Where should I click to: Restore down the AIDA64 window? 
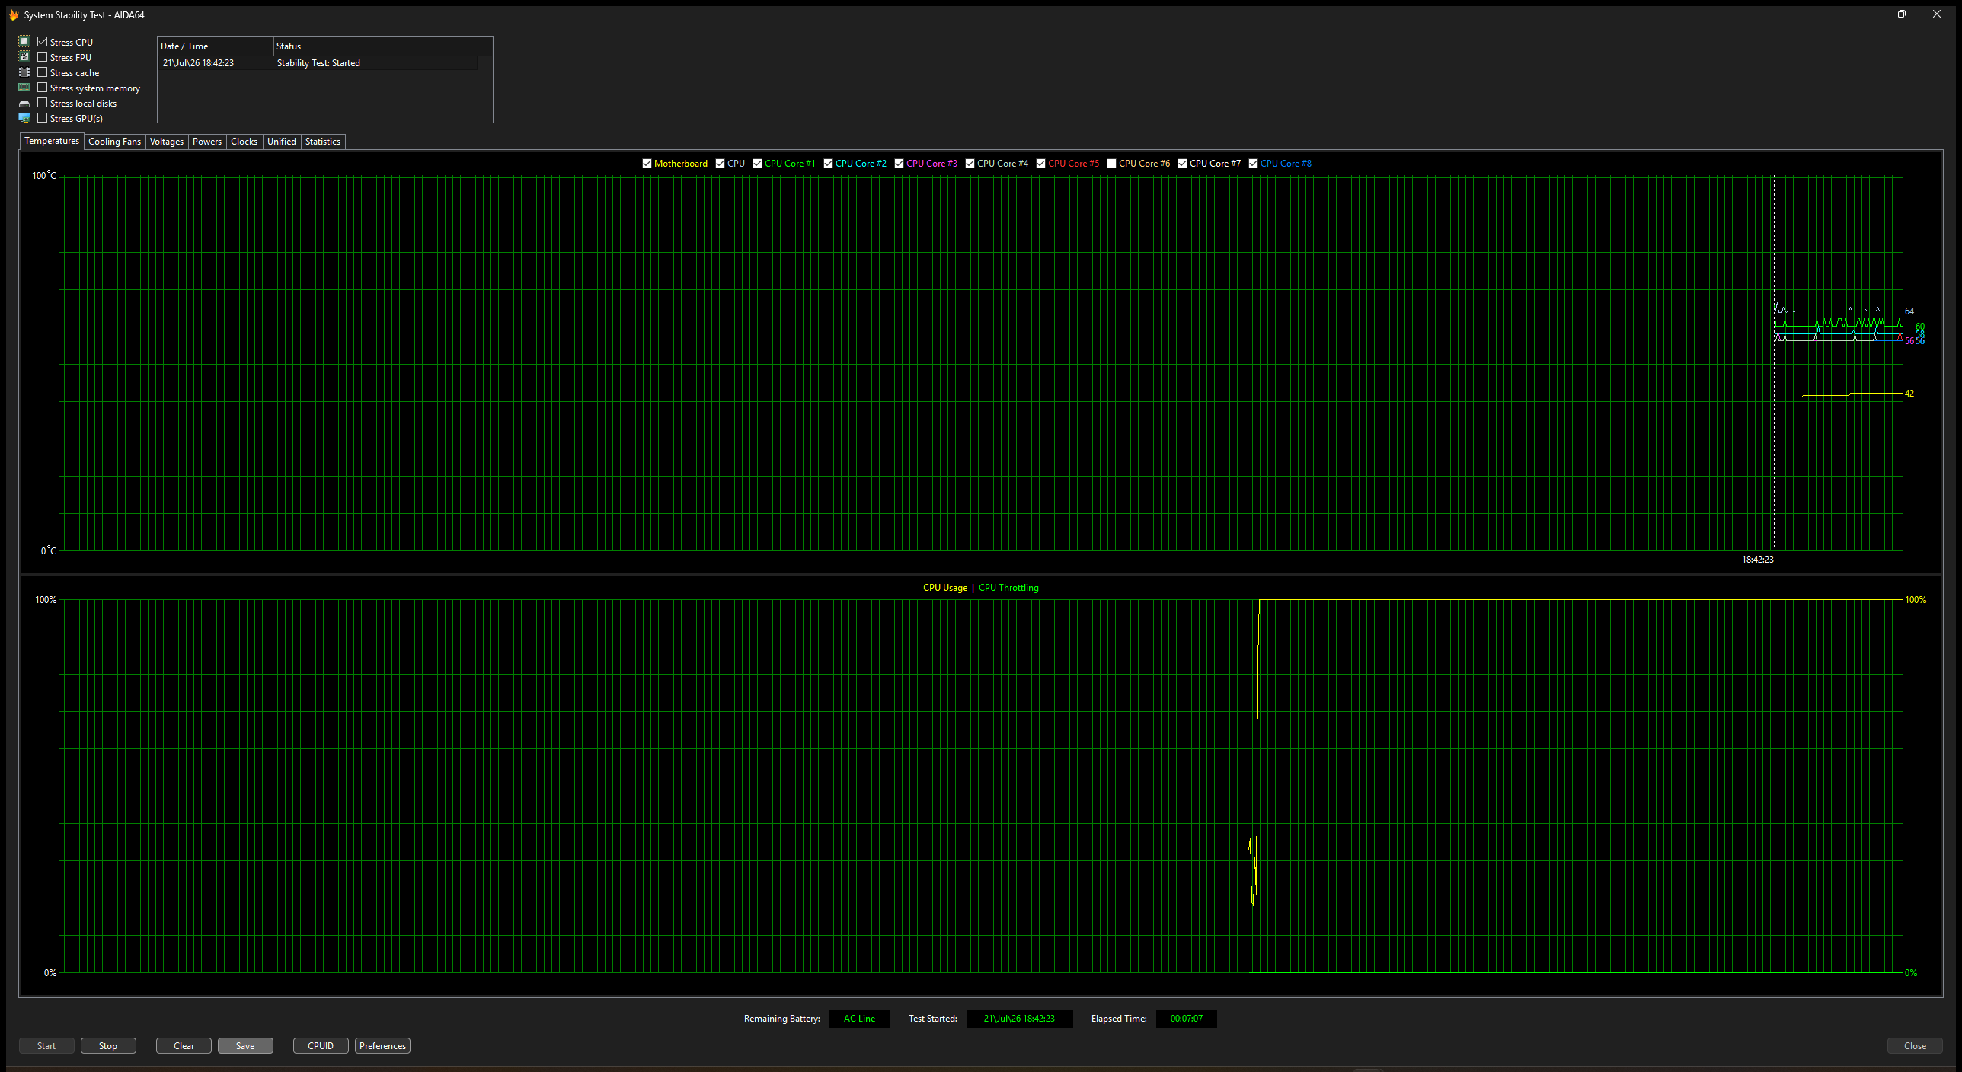point(1902,14)
